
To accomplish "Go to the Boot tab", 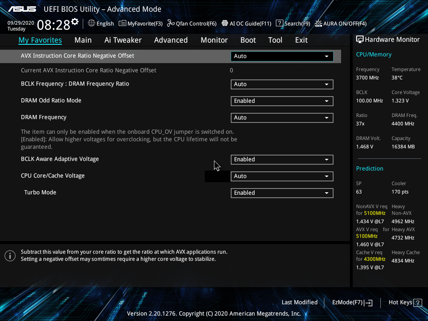I will 248,40.
